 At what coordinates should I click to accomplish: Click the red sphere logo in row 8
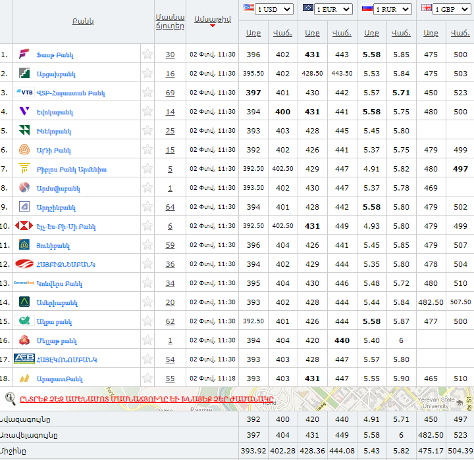click(x=24, y=187)
